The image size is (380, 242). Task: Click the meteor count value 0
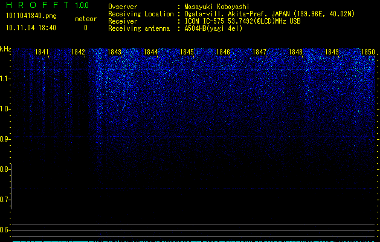click(86, 28)
